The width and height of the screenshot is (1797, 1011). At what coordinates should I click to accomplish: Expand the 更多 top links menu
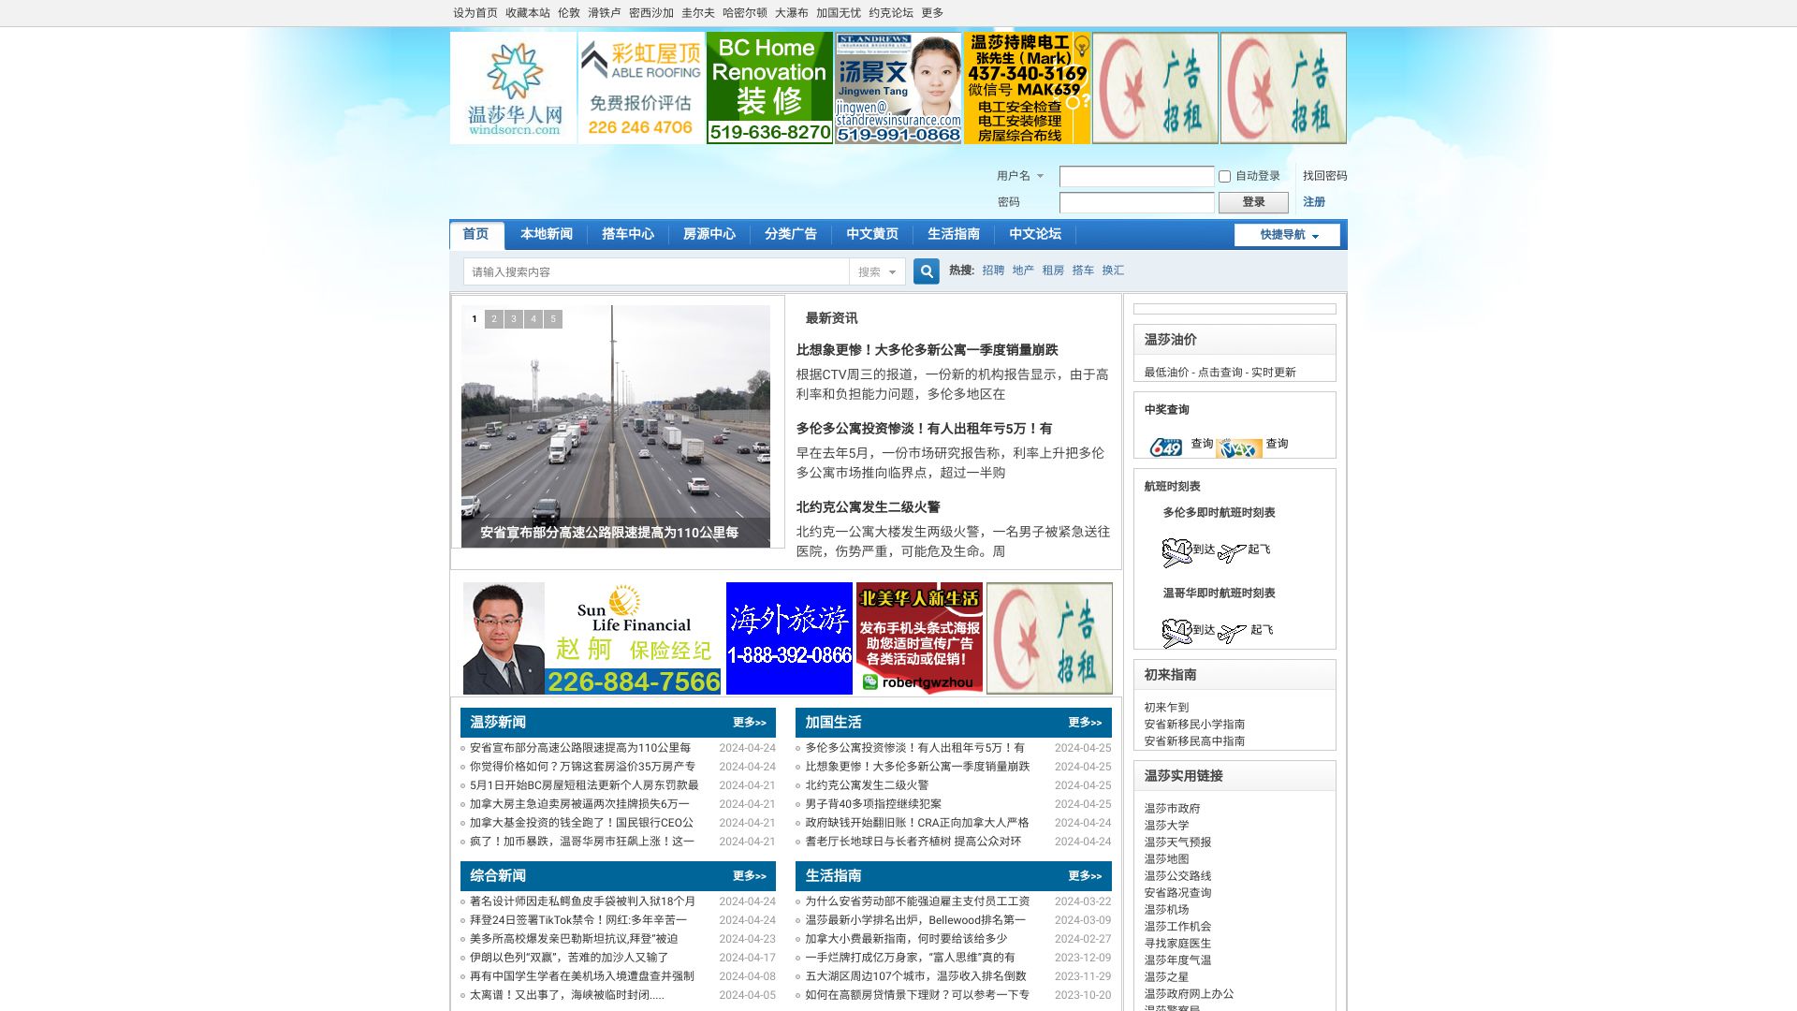click(932, 13)
